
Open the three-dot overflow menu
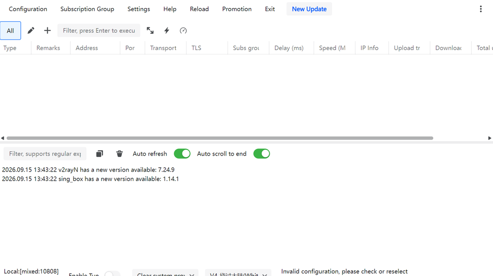tap(480, 9)
